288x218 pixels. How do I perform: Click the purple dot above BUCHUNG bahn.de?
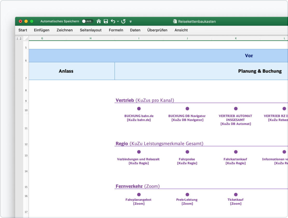(x=139, y=108)
